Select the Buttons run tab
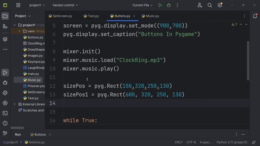The image size is (260, 146). click(38, 134)
